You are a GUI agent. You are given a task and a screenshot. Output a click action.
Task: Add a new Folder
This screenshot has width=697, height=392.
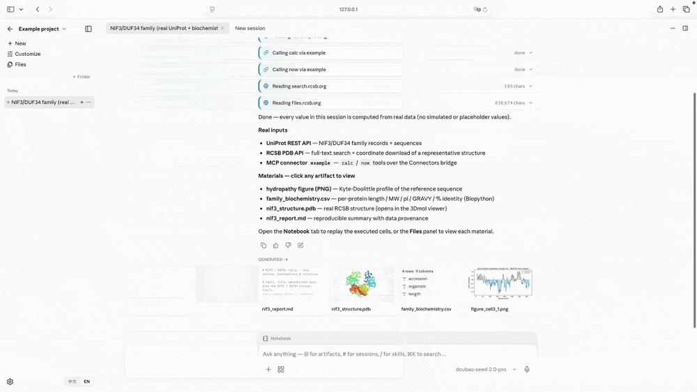tap(82, 77)
